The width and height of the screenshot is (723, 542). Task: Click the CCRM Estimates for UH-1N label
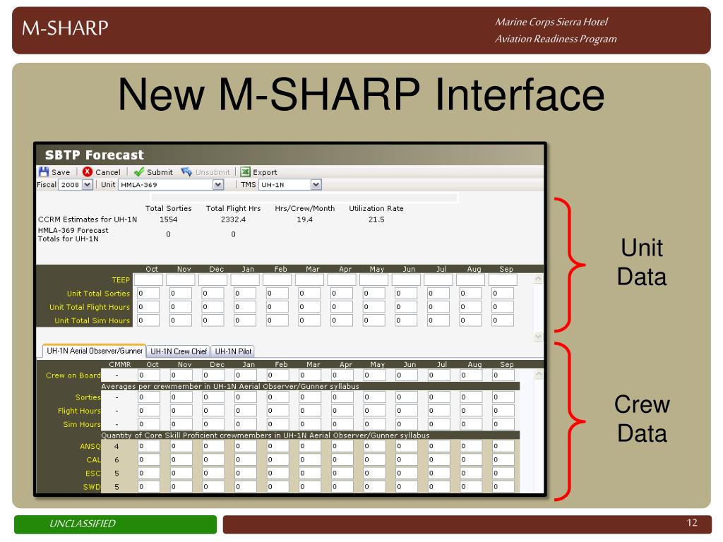coord(88,219)
